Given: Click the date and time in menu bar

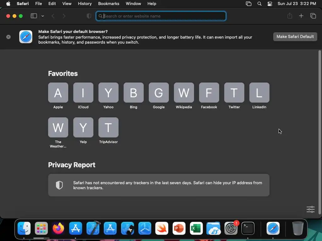Looking at the screenshot, I should 297,4.
